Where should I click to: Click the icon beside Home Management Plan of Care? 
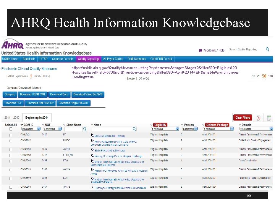92,141
